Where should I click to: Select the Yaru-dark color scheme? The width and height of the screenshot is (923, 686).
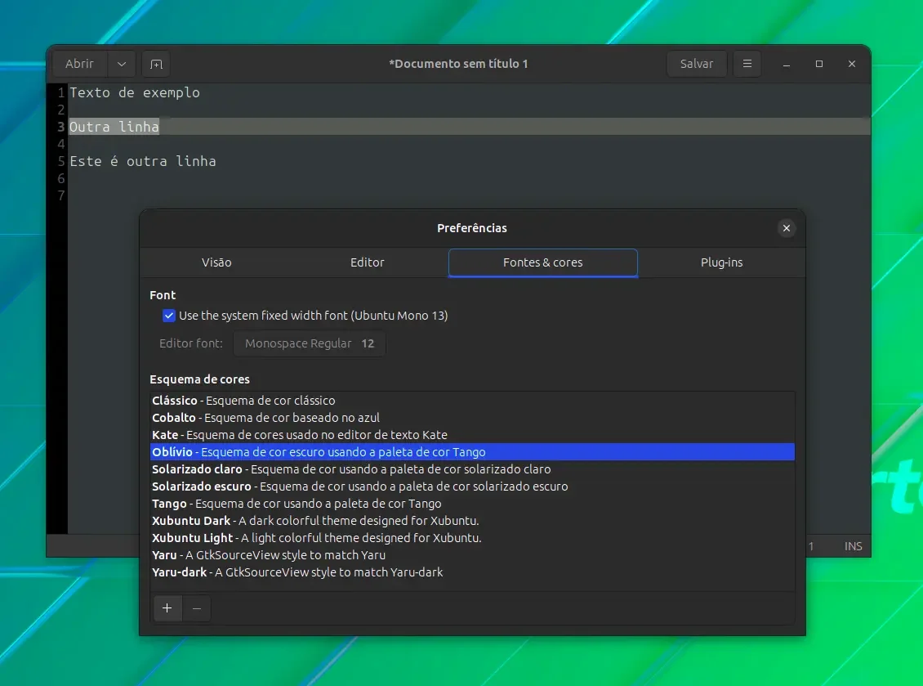pyautogui.click(x=472, y=573)
